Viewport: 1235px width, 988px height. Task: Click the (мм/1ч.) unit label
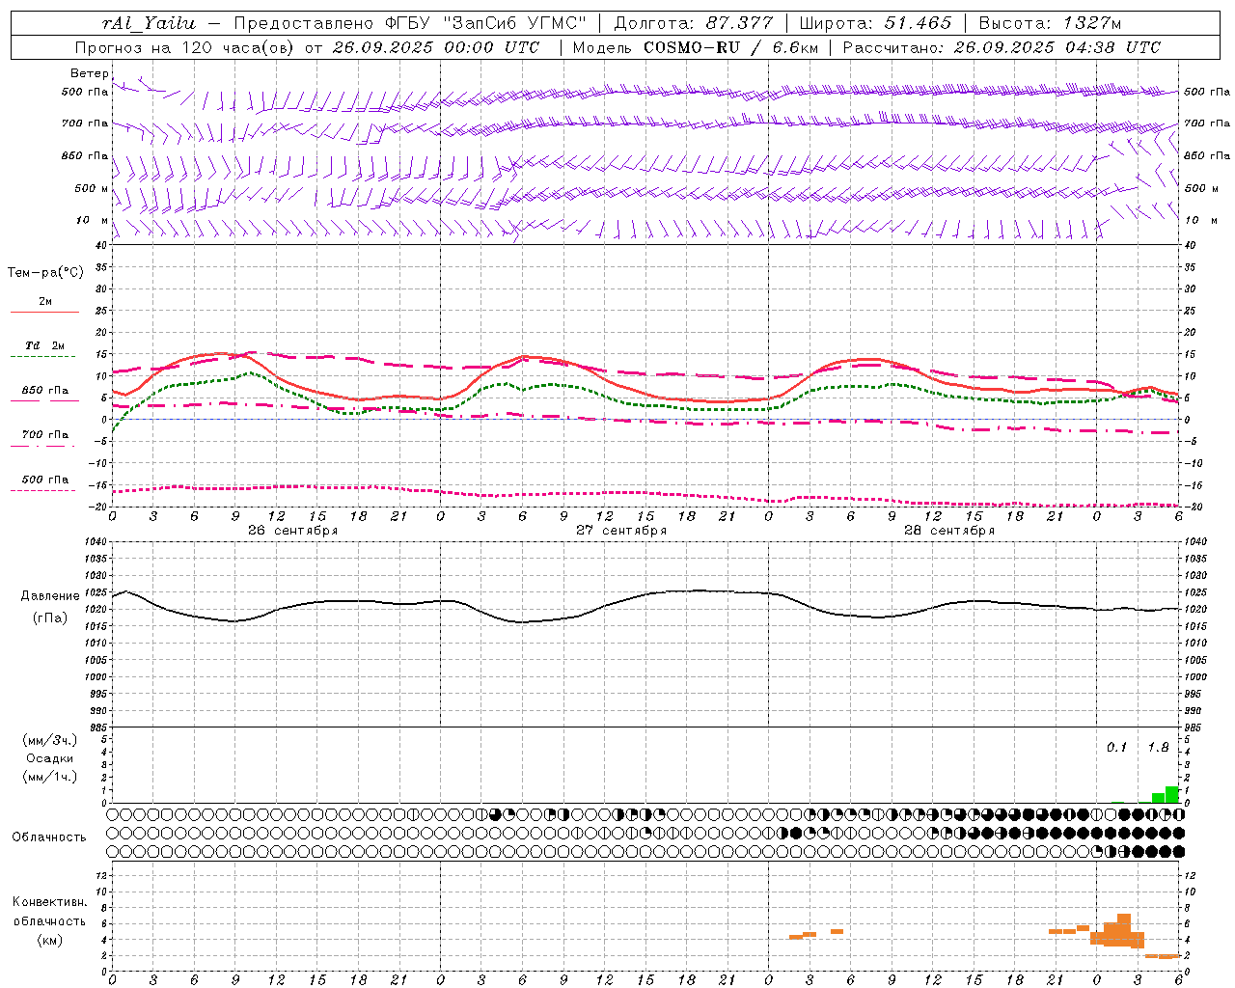click(49, 777)
